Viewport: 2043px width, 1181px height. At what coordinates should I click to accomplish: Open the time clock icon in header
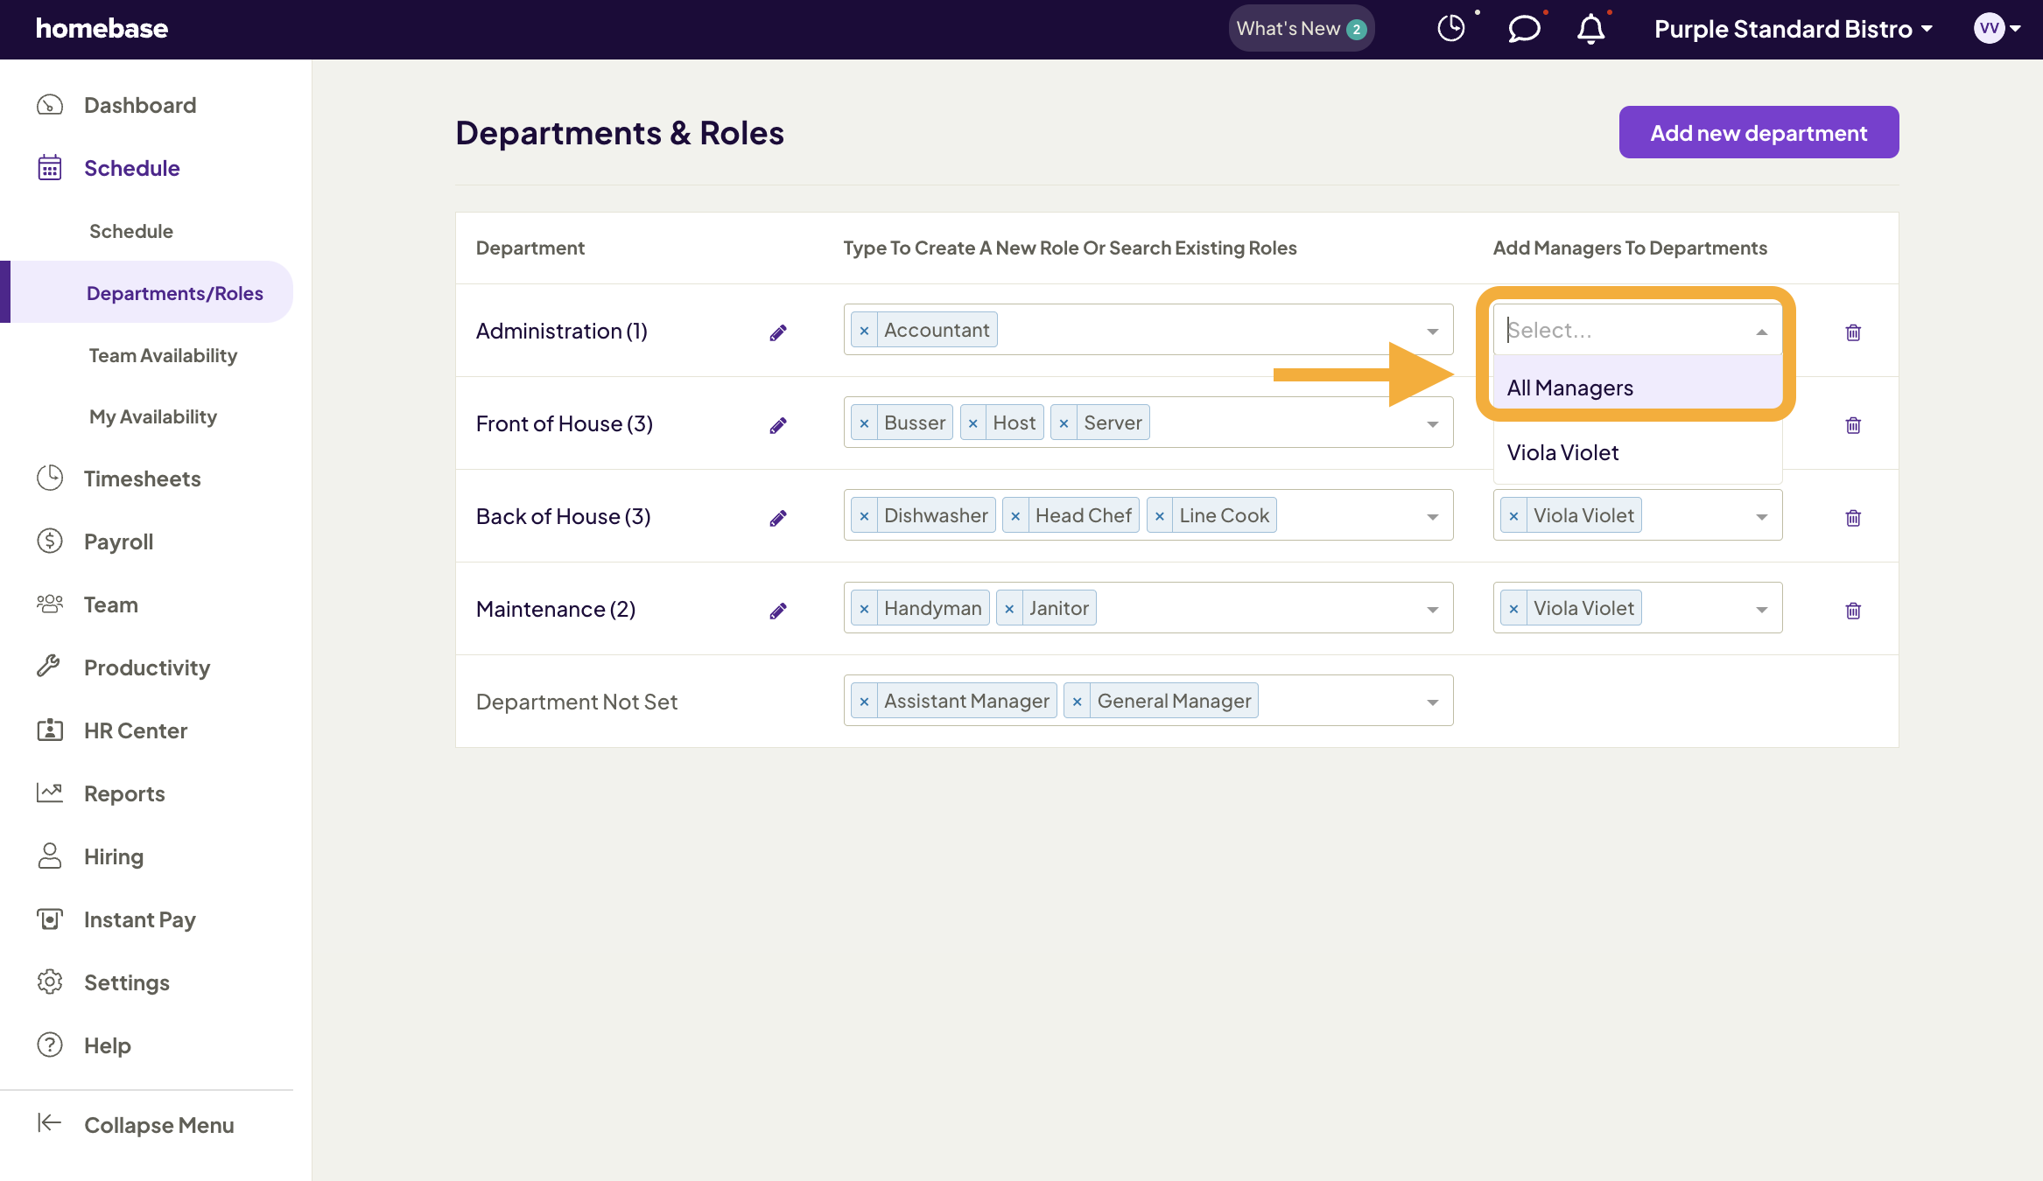coord(1451,29)
